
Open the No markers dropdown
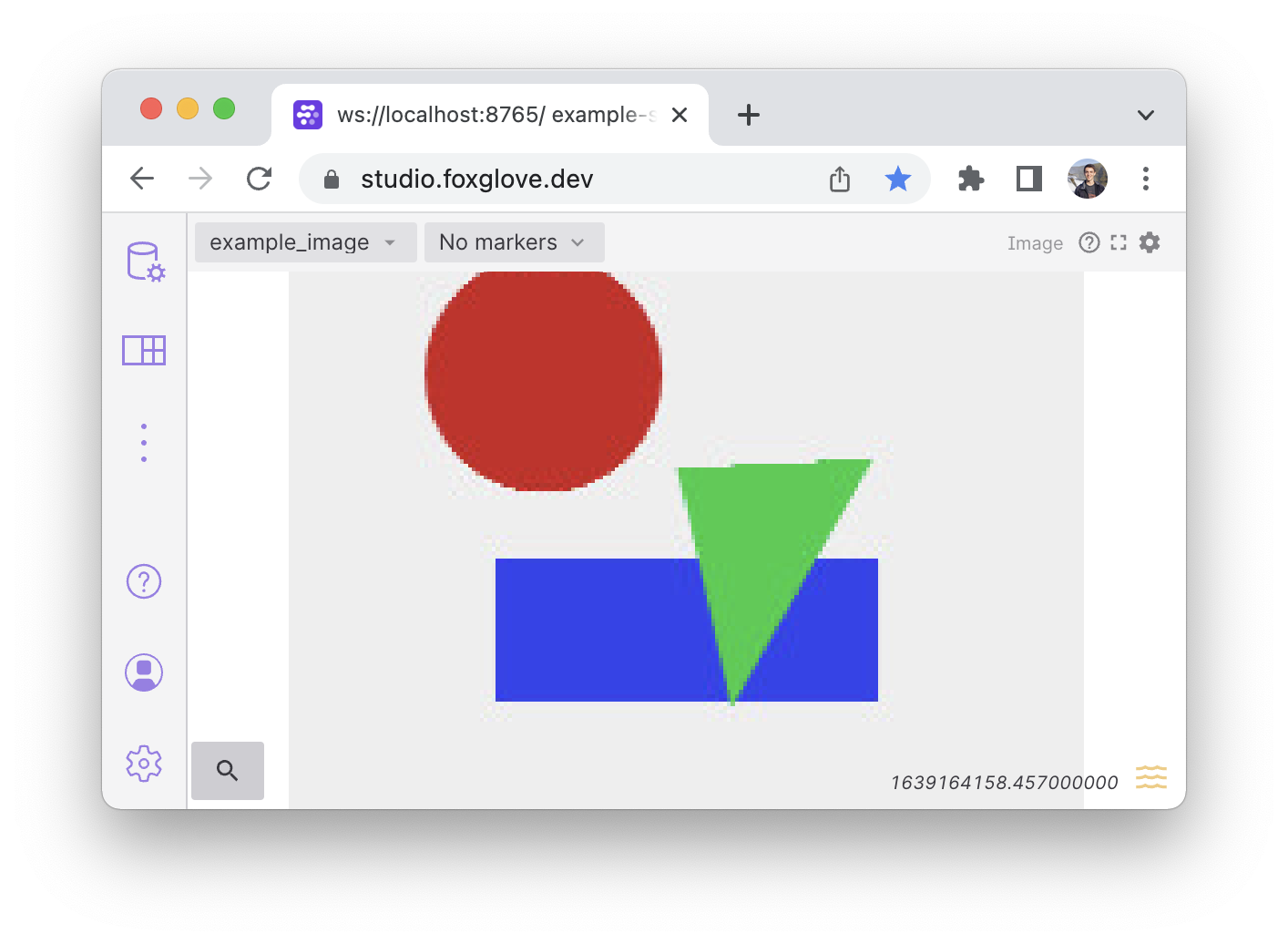(513, 241)
